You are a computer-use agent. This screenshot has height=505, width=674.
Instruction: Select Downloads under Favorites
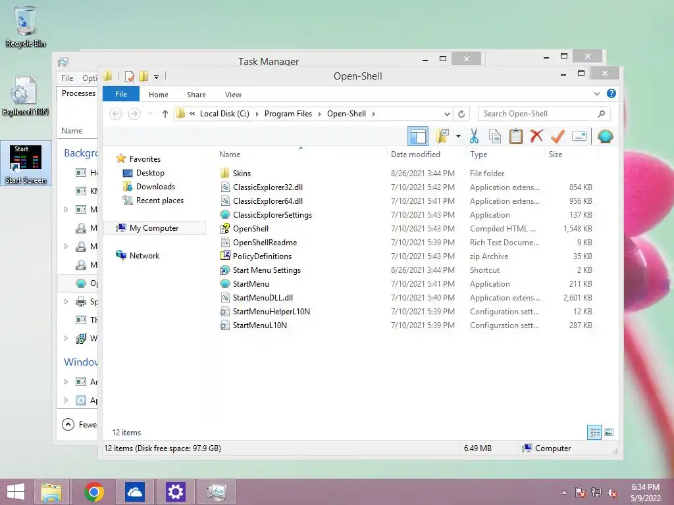(x=155, y=186)
